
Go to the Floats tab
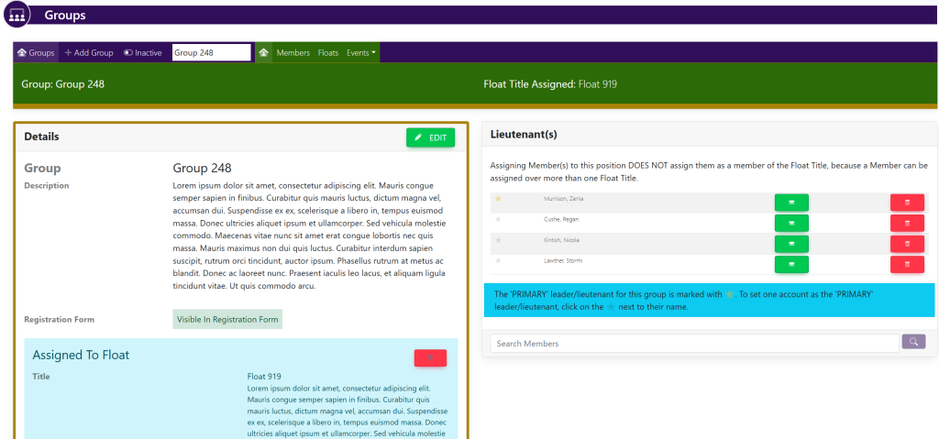point(327,53)
